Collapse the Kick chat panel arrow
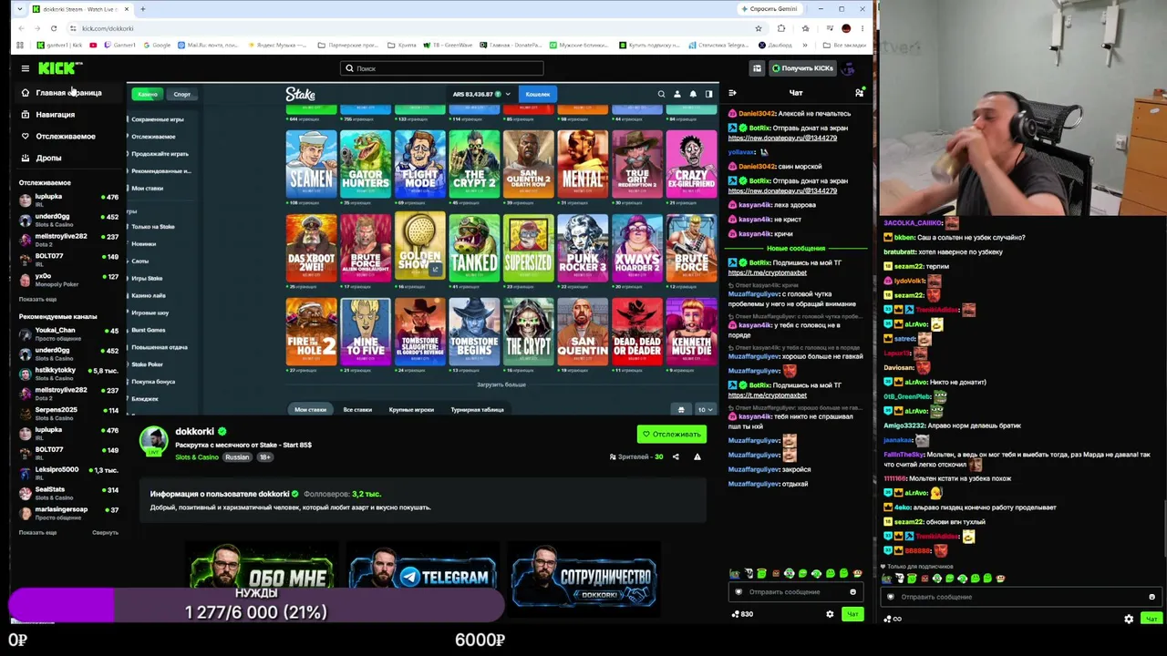Image resolution: width=1167 pixels, height=656 pixels. (732, 93)
